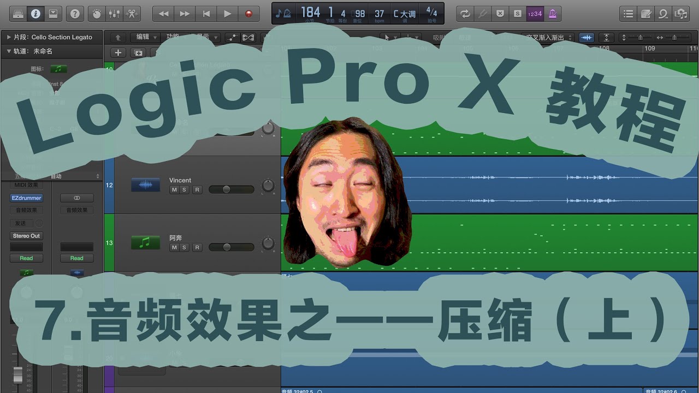Click the 4/4 time signature display
699x393 pixels.
[431, 11]
